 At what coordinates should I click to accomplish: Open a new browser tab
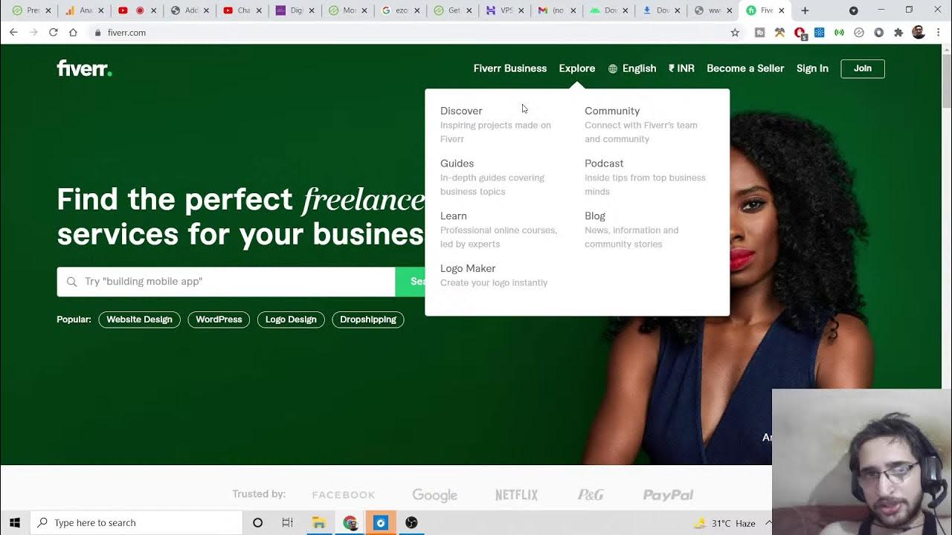[x=805, y=10]
